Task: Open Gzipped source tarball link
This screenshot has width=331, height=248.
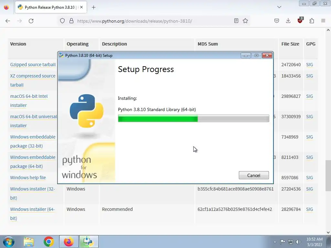Action: click(x=33, y=65)
